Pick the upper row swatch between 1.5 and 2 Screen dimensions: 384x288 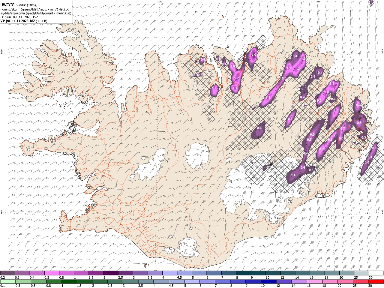pos(96,273)
